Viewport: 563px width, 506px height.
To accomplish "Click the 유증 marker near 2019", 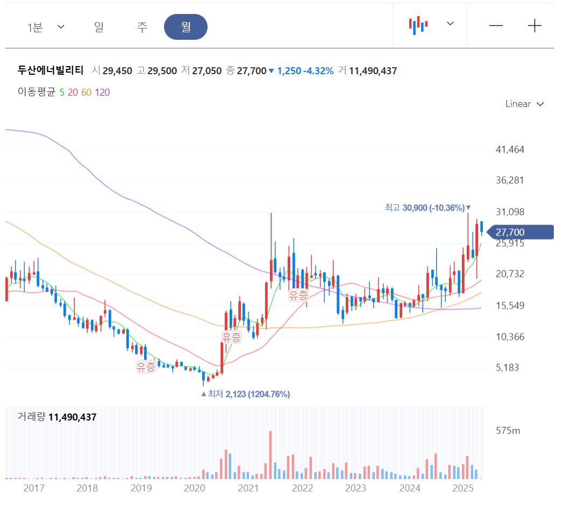I will pyautogui.click(x=146, y=367).
